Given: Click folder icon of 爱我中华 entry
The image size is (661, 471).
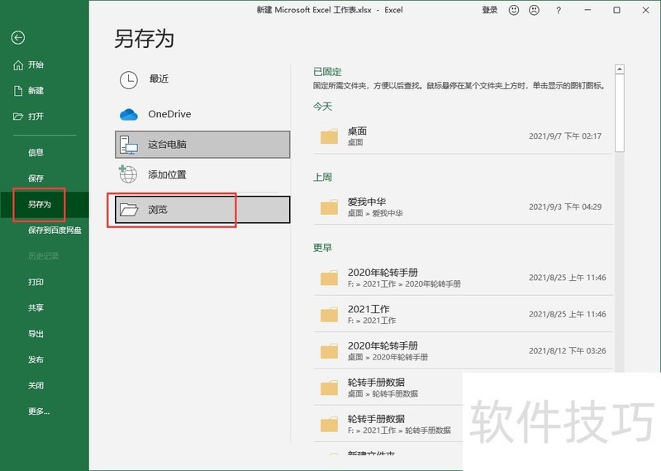Looking at the screenshot, I should tap(329, 207).
